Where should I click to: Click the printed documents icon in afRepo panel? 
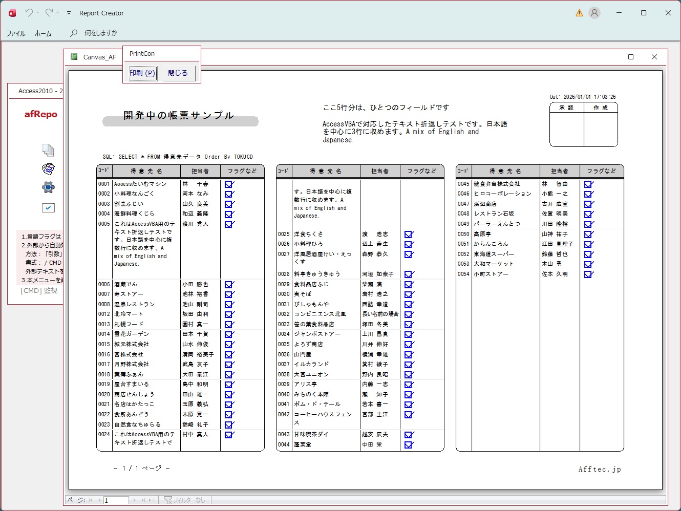[x=48, y=169]
